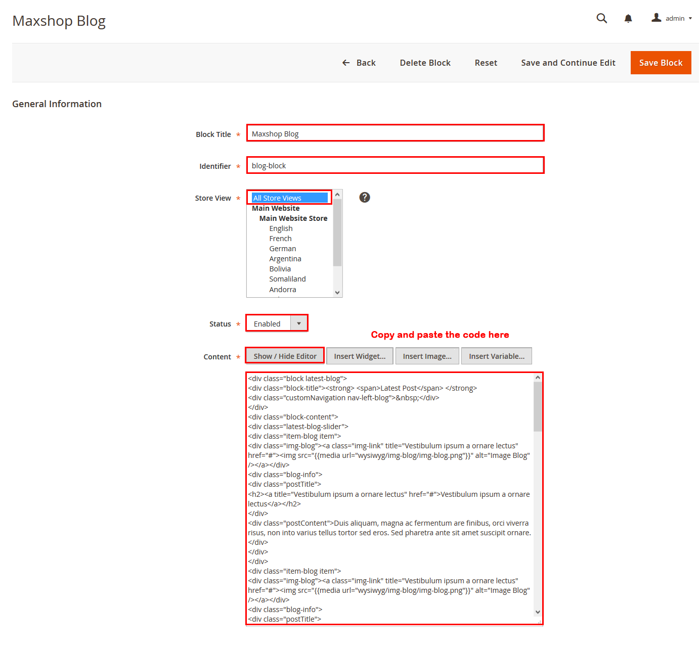The image size is (700, 652).
Task: Toggle editor with Show / Hide Editor
Action: (285, 356)
